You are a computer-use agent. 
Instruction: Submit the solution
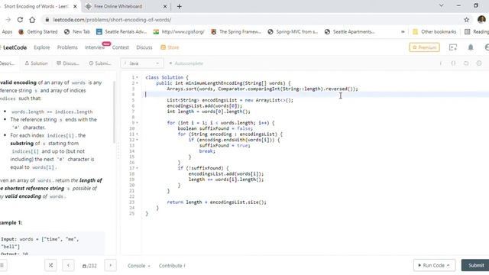point(475,265)
